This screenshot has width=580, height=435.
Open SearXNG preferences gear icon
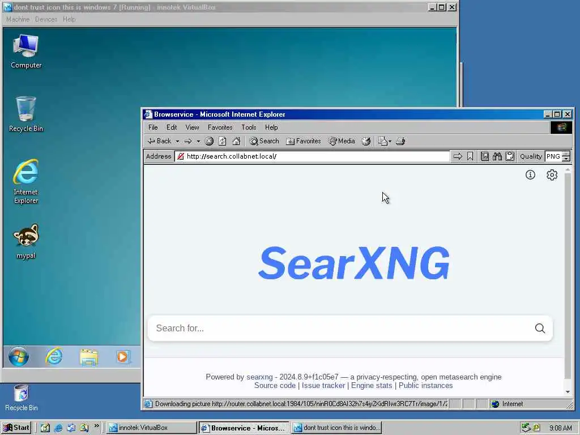552,174
